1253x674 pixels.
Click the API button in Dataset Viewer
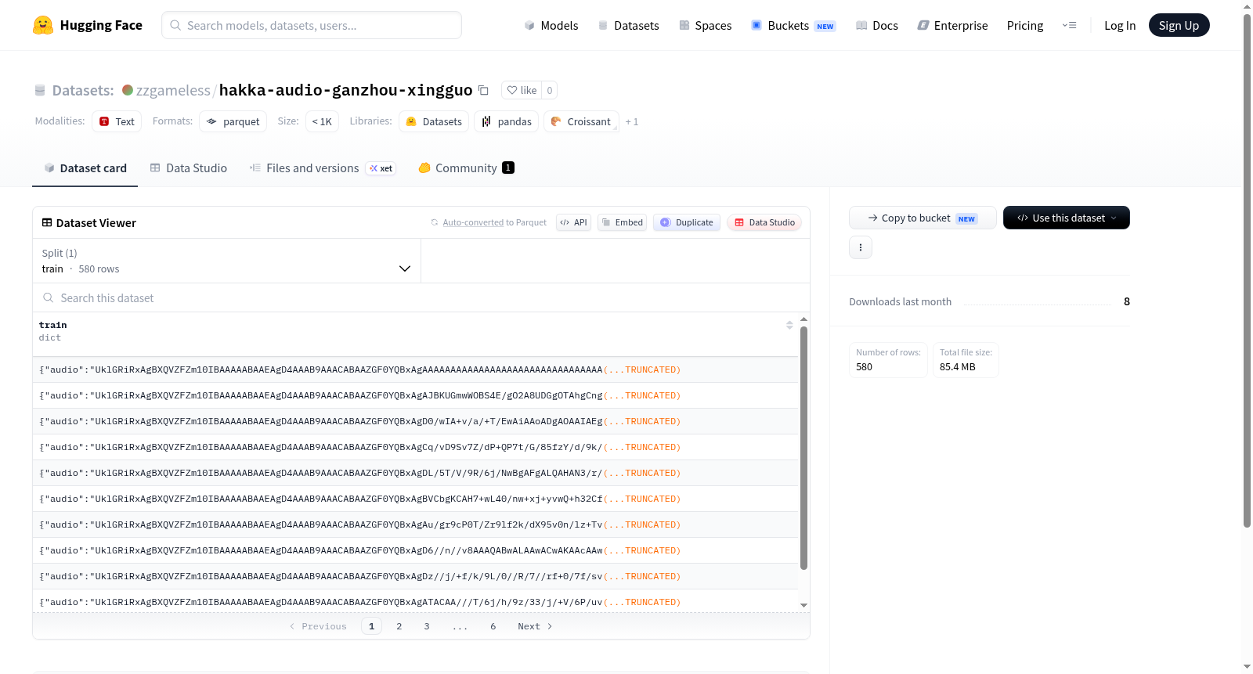573,222
